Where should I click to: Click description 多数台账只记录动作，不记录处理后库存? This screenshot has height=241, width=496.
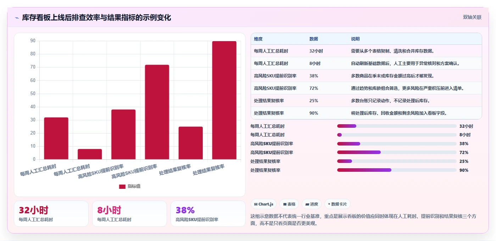390,101
